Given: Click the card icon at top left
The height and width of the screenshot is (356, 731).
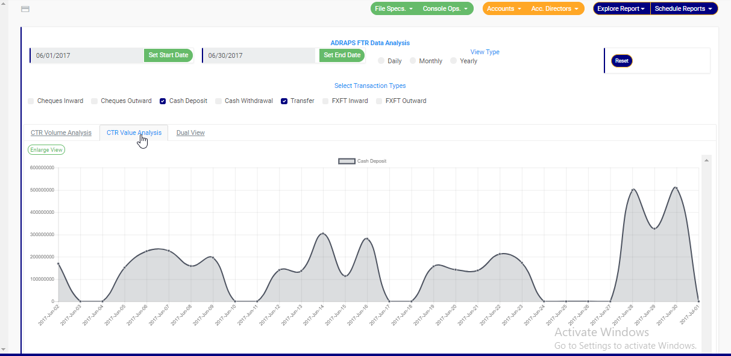Looking at the screenshot, I should point(25,9).
